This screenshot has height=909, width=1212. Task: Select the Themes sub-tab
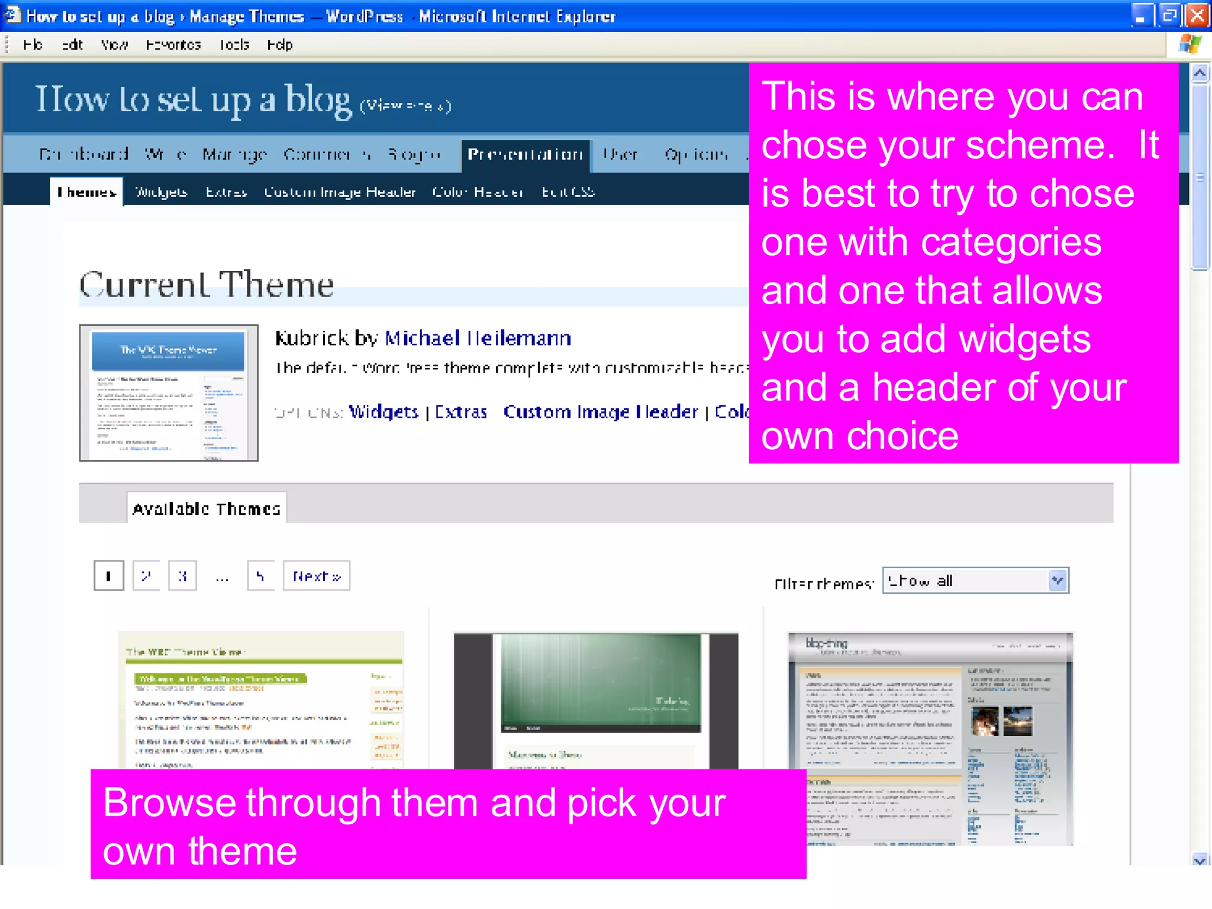(86, 192)
